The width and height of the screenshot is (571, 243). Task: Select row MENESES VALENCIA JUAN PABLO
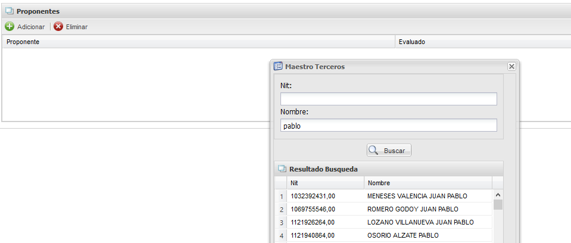pos(417,196)
